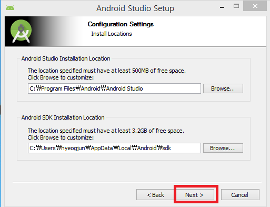Select the 'Configuration Settings' heading
The image size is (270, 207).
point(121,24)
